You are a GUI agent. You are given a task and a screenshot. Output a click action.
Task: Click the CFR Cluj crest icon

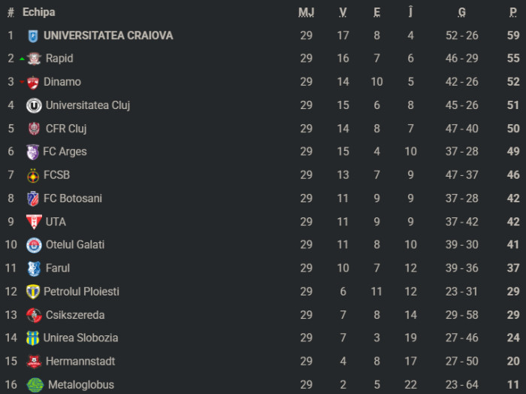(33, 129)
